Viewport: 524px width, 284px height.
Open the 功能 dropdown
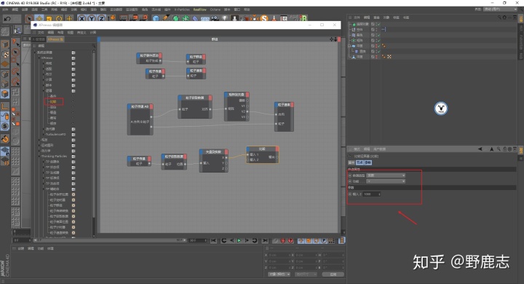pyautogui.click(x=386, y=181)
